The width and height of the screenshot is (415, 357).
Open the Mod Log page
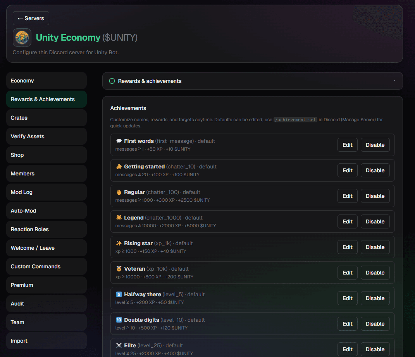tap(46, 192)
